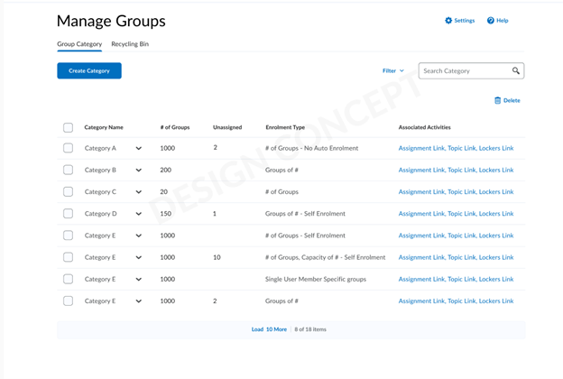Expand the Category B chevron menu
Screen dimensions: 563x379
coord(139,171)
